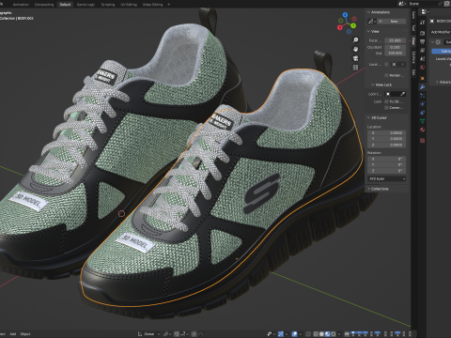This screenshot has height=338, width=451.
Task: Click the local camera object field
Action: 397,65
